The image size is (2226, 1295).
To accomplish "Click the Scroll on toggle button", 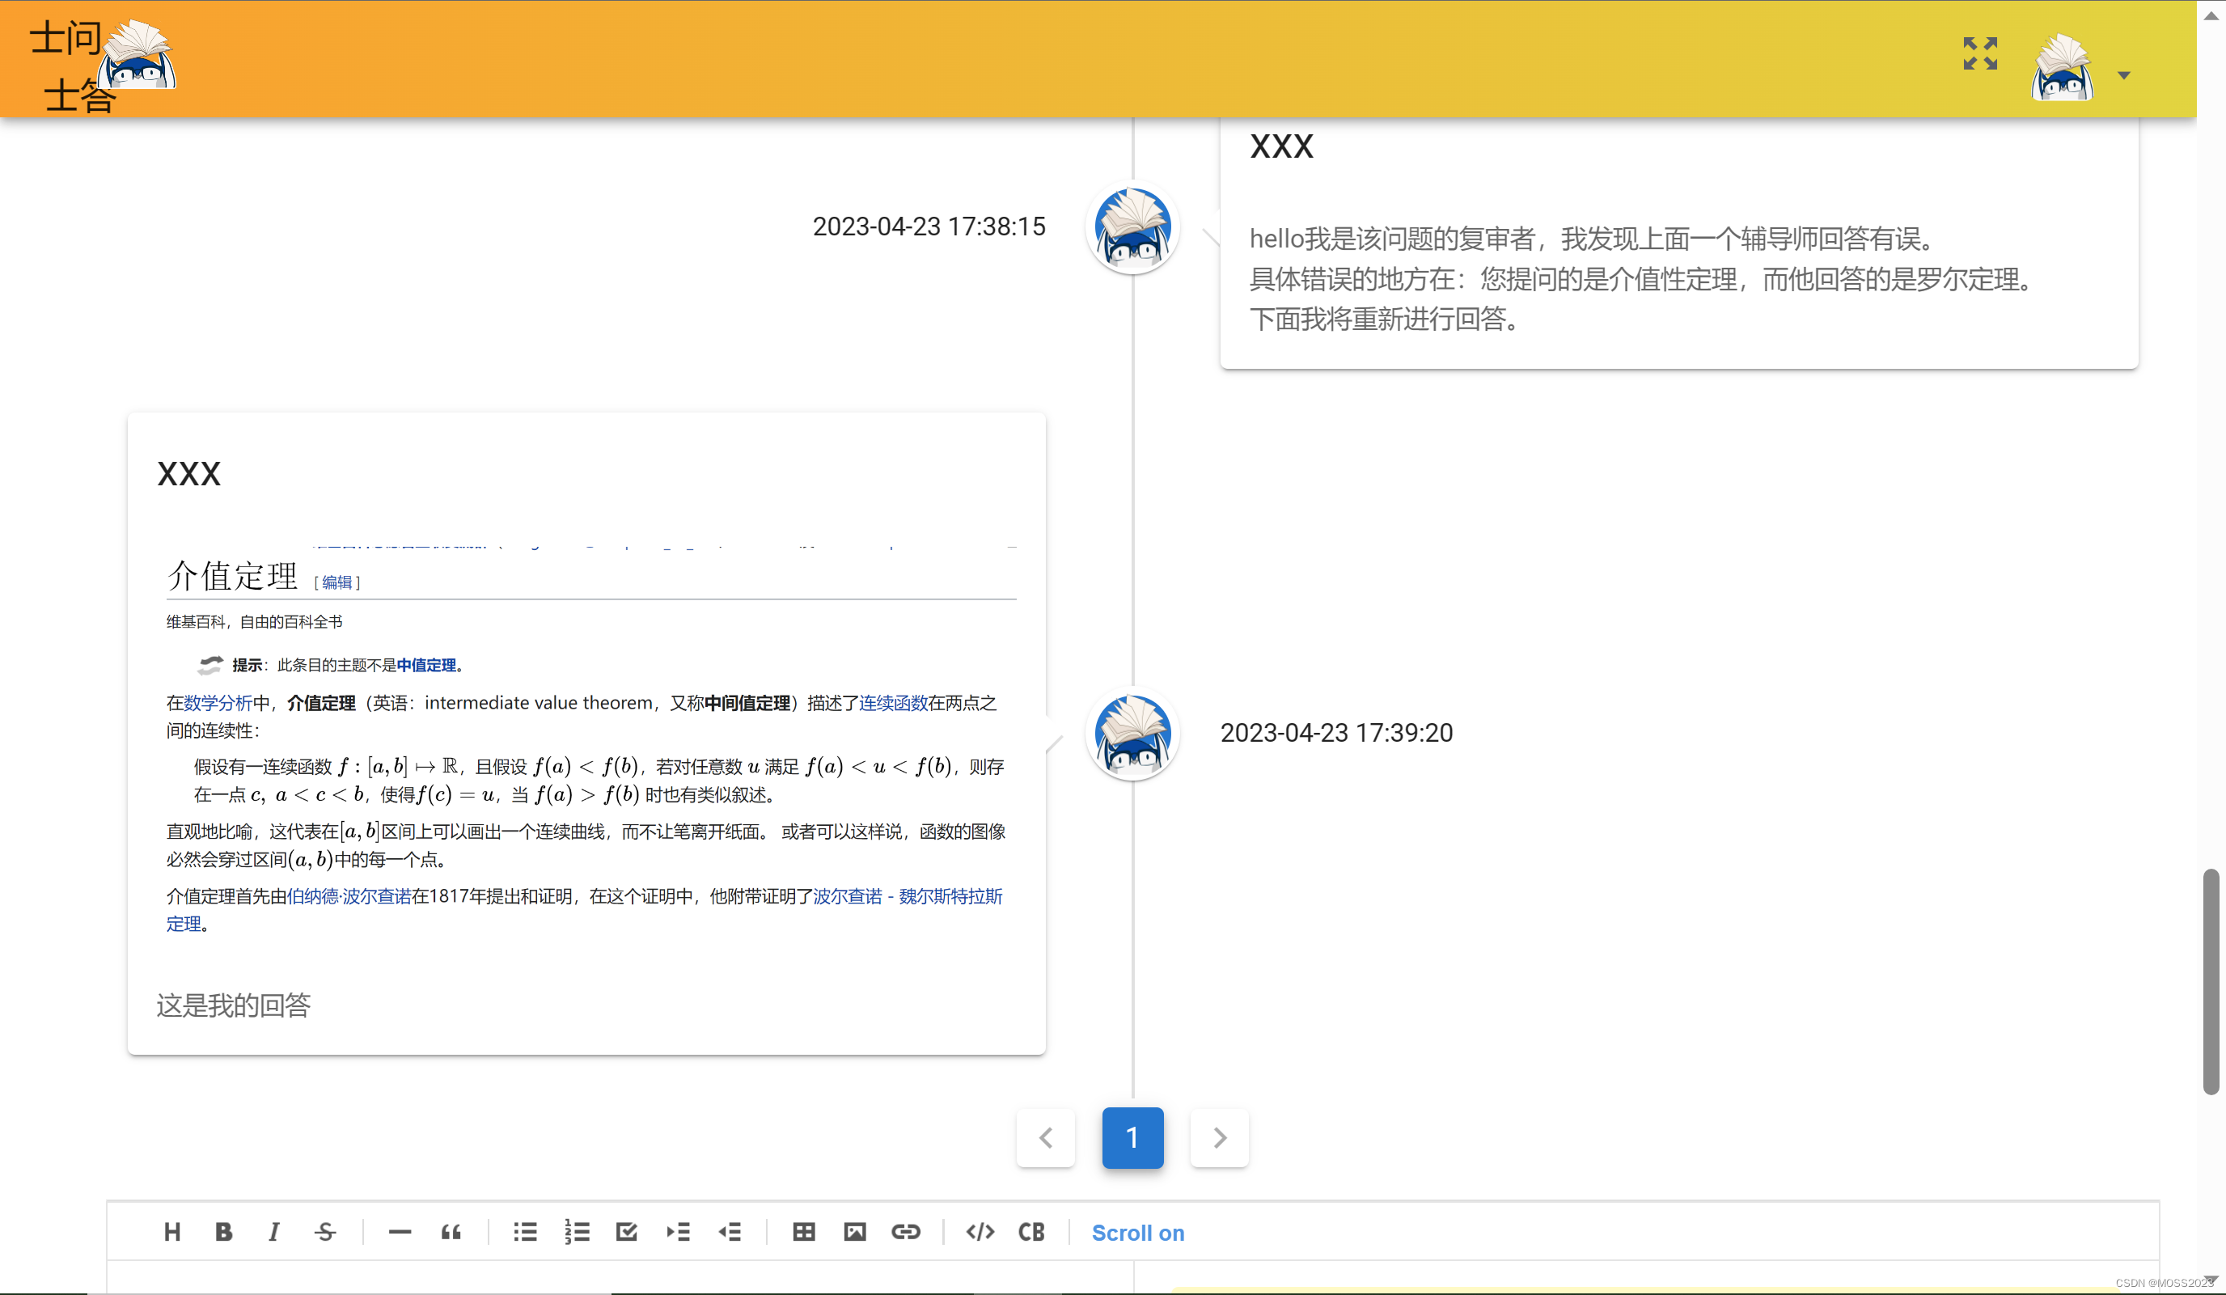I will coord(1137,1232).
